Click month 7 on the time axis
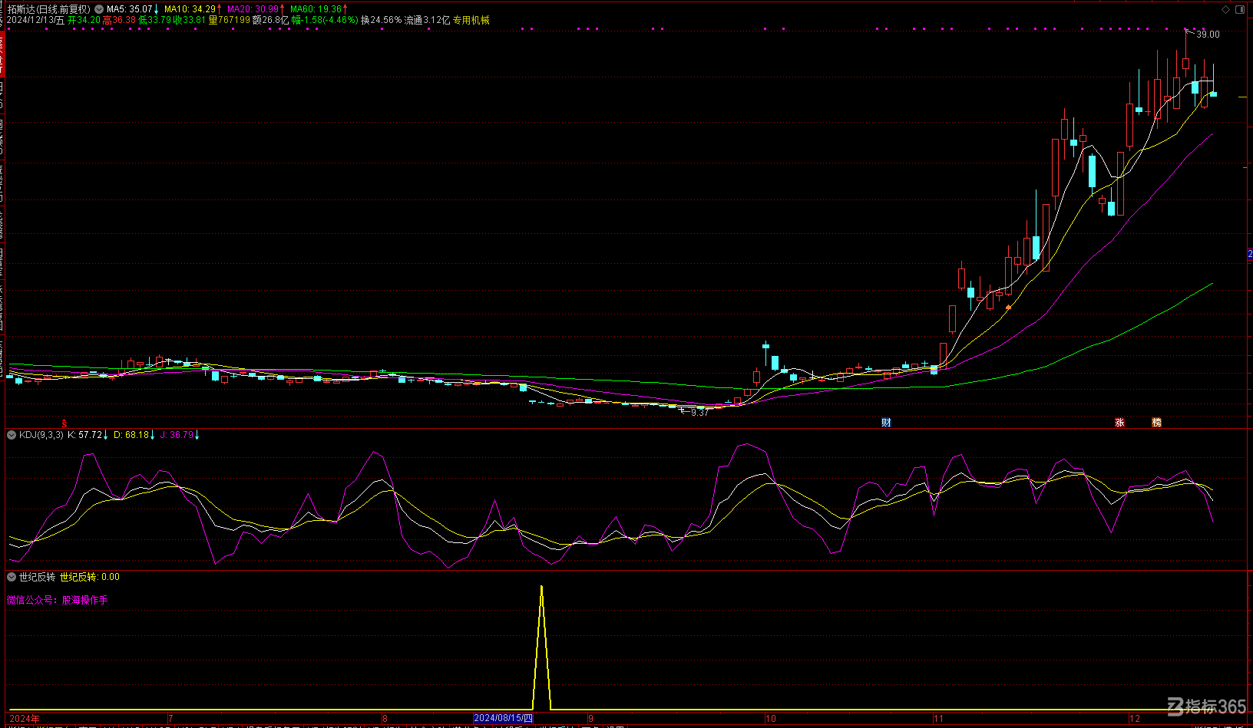The height and width of the screenshot is (728, 1253). (x=170, y=719)
